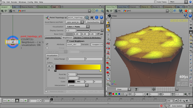Image resolution: width=193 pixels, height=108 pixels.
Task: Add ramp point with plus button
Action: (x=52, y=66)
